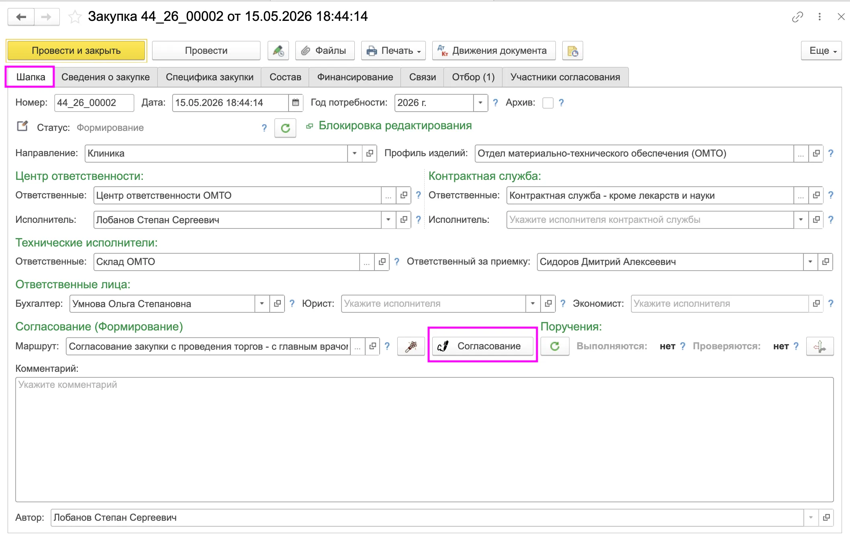Screen dimensions: 850x538
Task: Open the Файлы button
Action: pyautogui.click(x=325, y=51)
